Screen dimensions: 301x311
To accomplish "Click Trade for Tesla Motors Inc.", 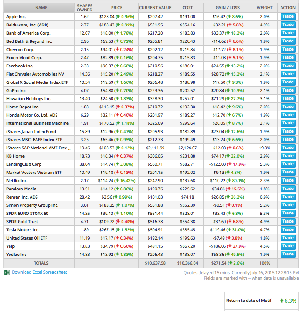I will tap(288, 229).
